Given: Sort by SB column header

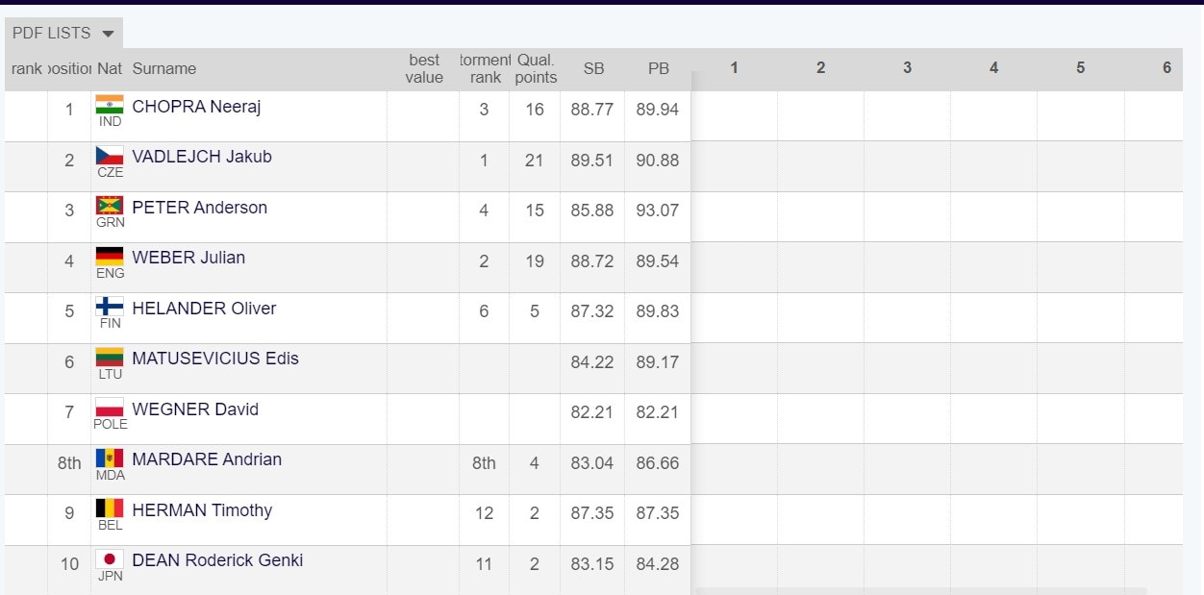Looking at the screenshot, I should 593,69.
